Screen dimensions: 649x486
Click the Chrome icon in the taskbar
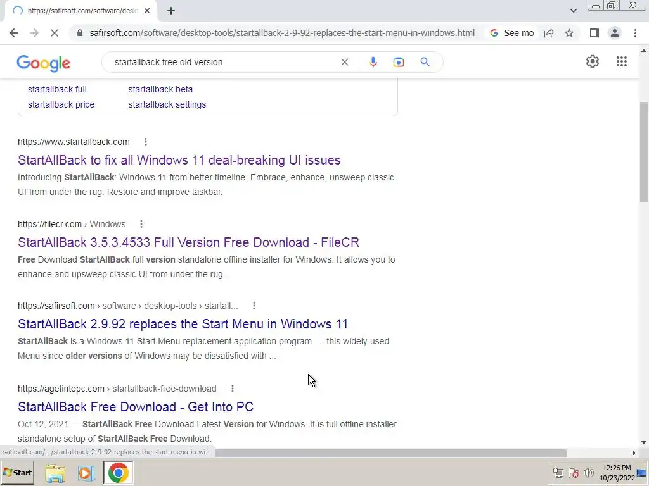[119, 473]
